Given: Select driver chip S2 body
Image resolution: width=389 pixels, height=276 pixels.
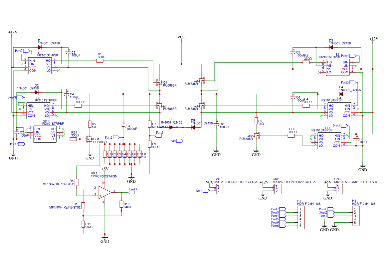Looking at the screenshot, I should [38, 111].
